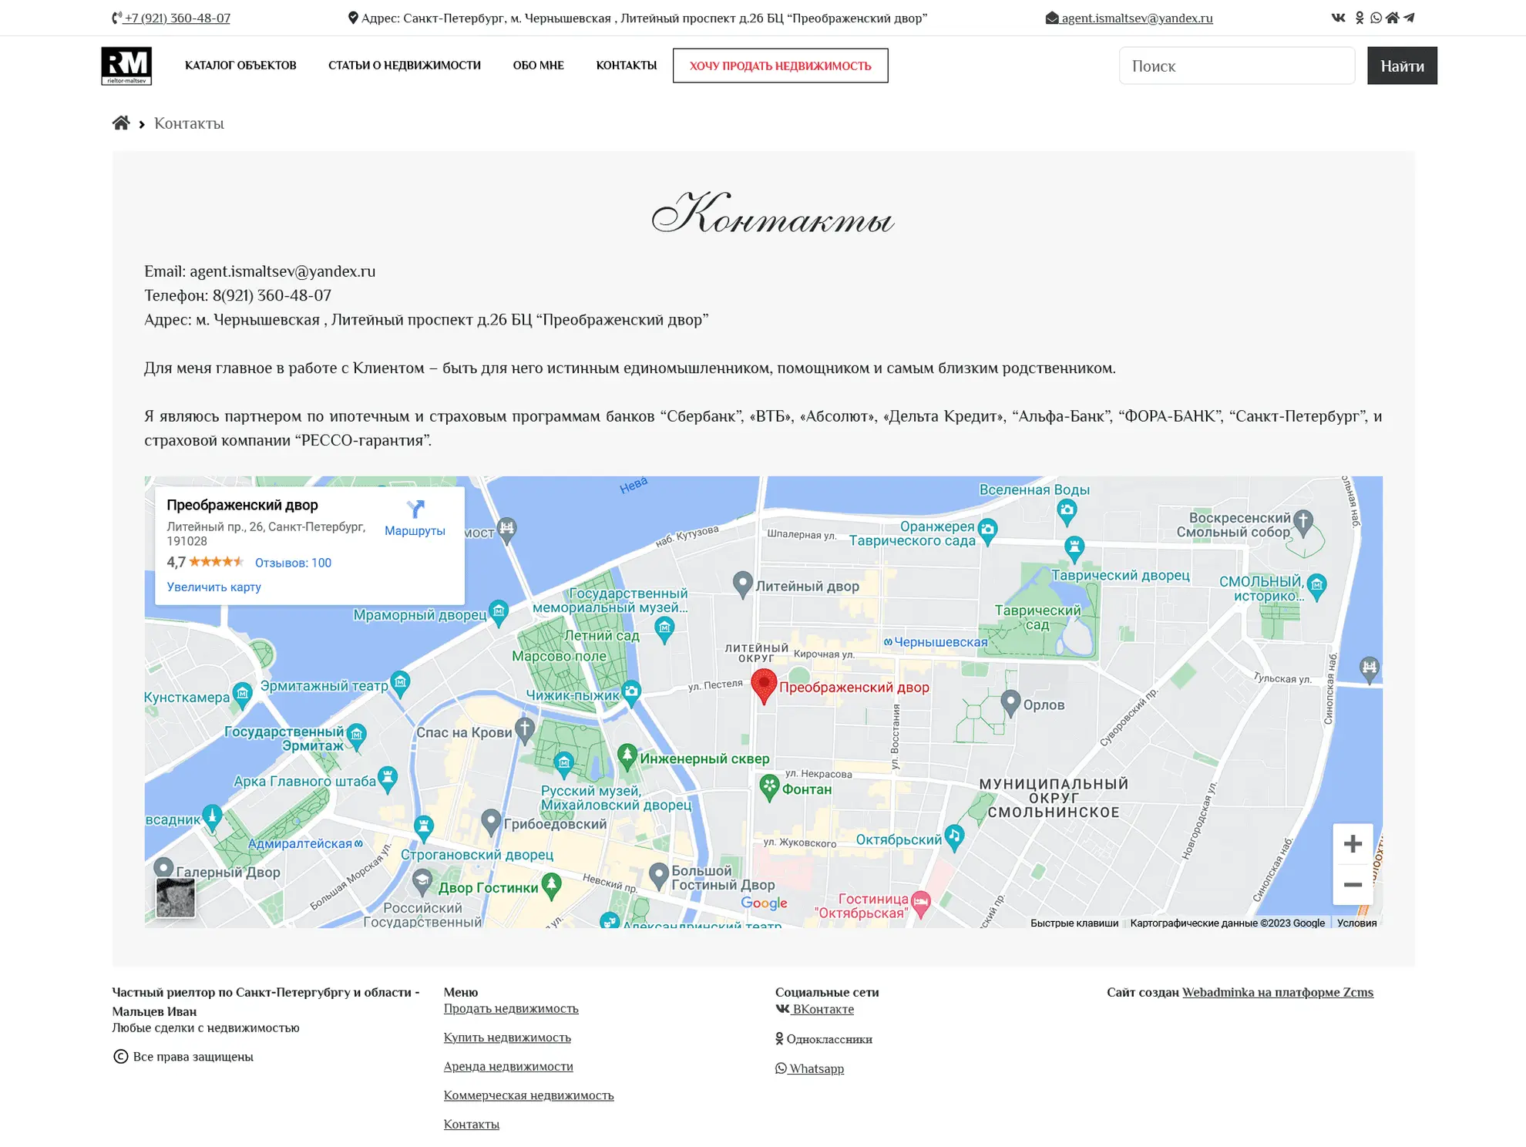Click the Odnoklassniki icon in header
Viewport: 1526px width, 1147px height.
pyautogui.click(x=1360, y=18)
